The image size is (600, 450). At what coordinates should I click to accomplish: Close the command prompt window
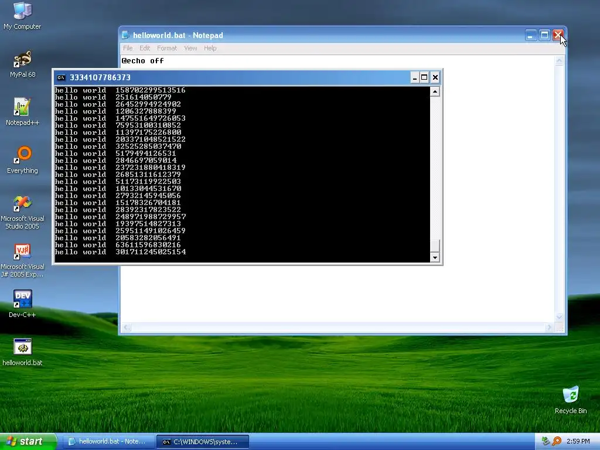(435, 78)
